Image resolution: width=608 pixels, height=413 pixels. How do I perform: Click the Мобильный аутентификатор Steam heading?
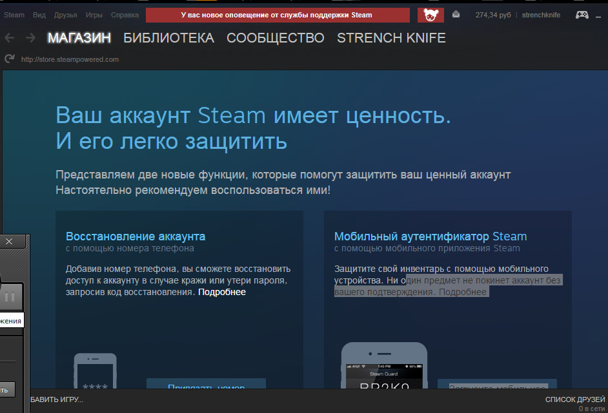coord(431,236)
